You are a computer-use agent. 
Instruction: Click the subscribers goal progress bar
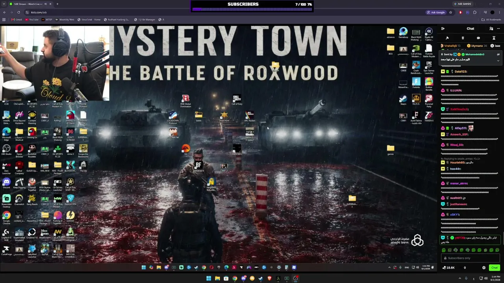[x=252, y=9]
